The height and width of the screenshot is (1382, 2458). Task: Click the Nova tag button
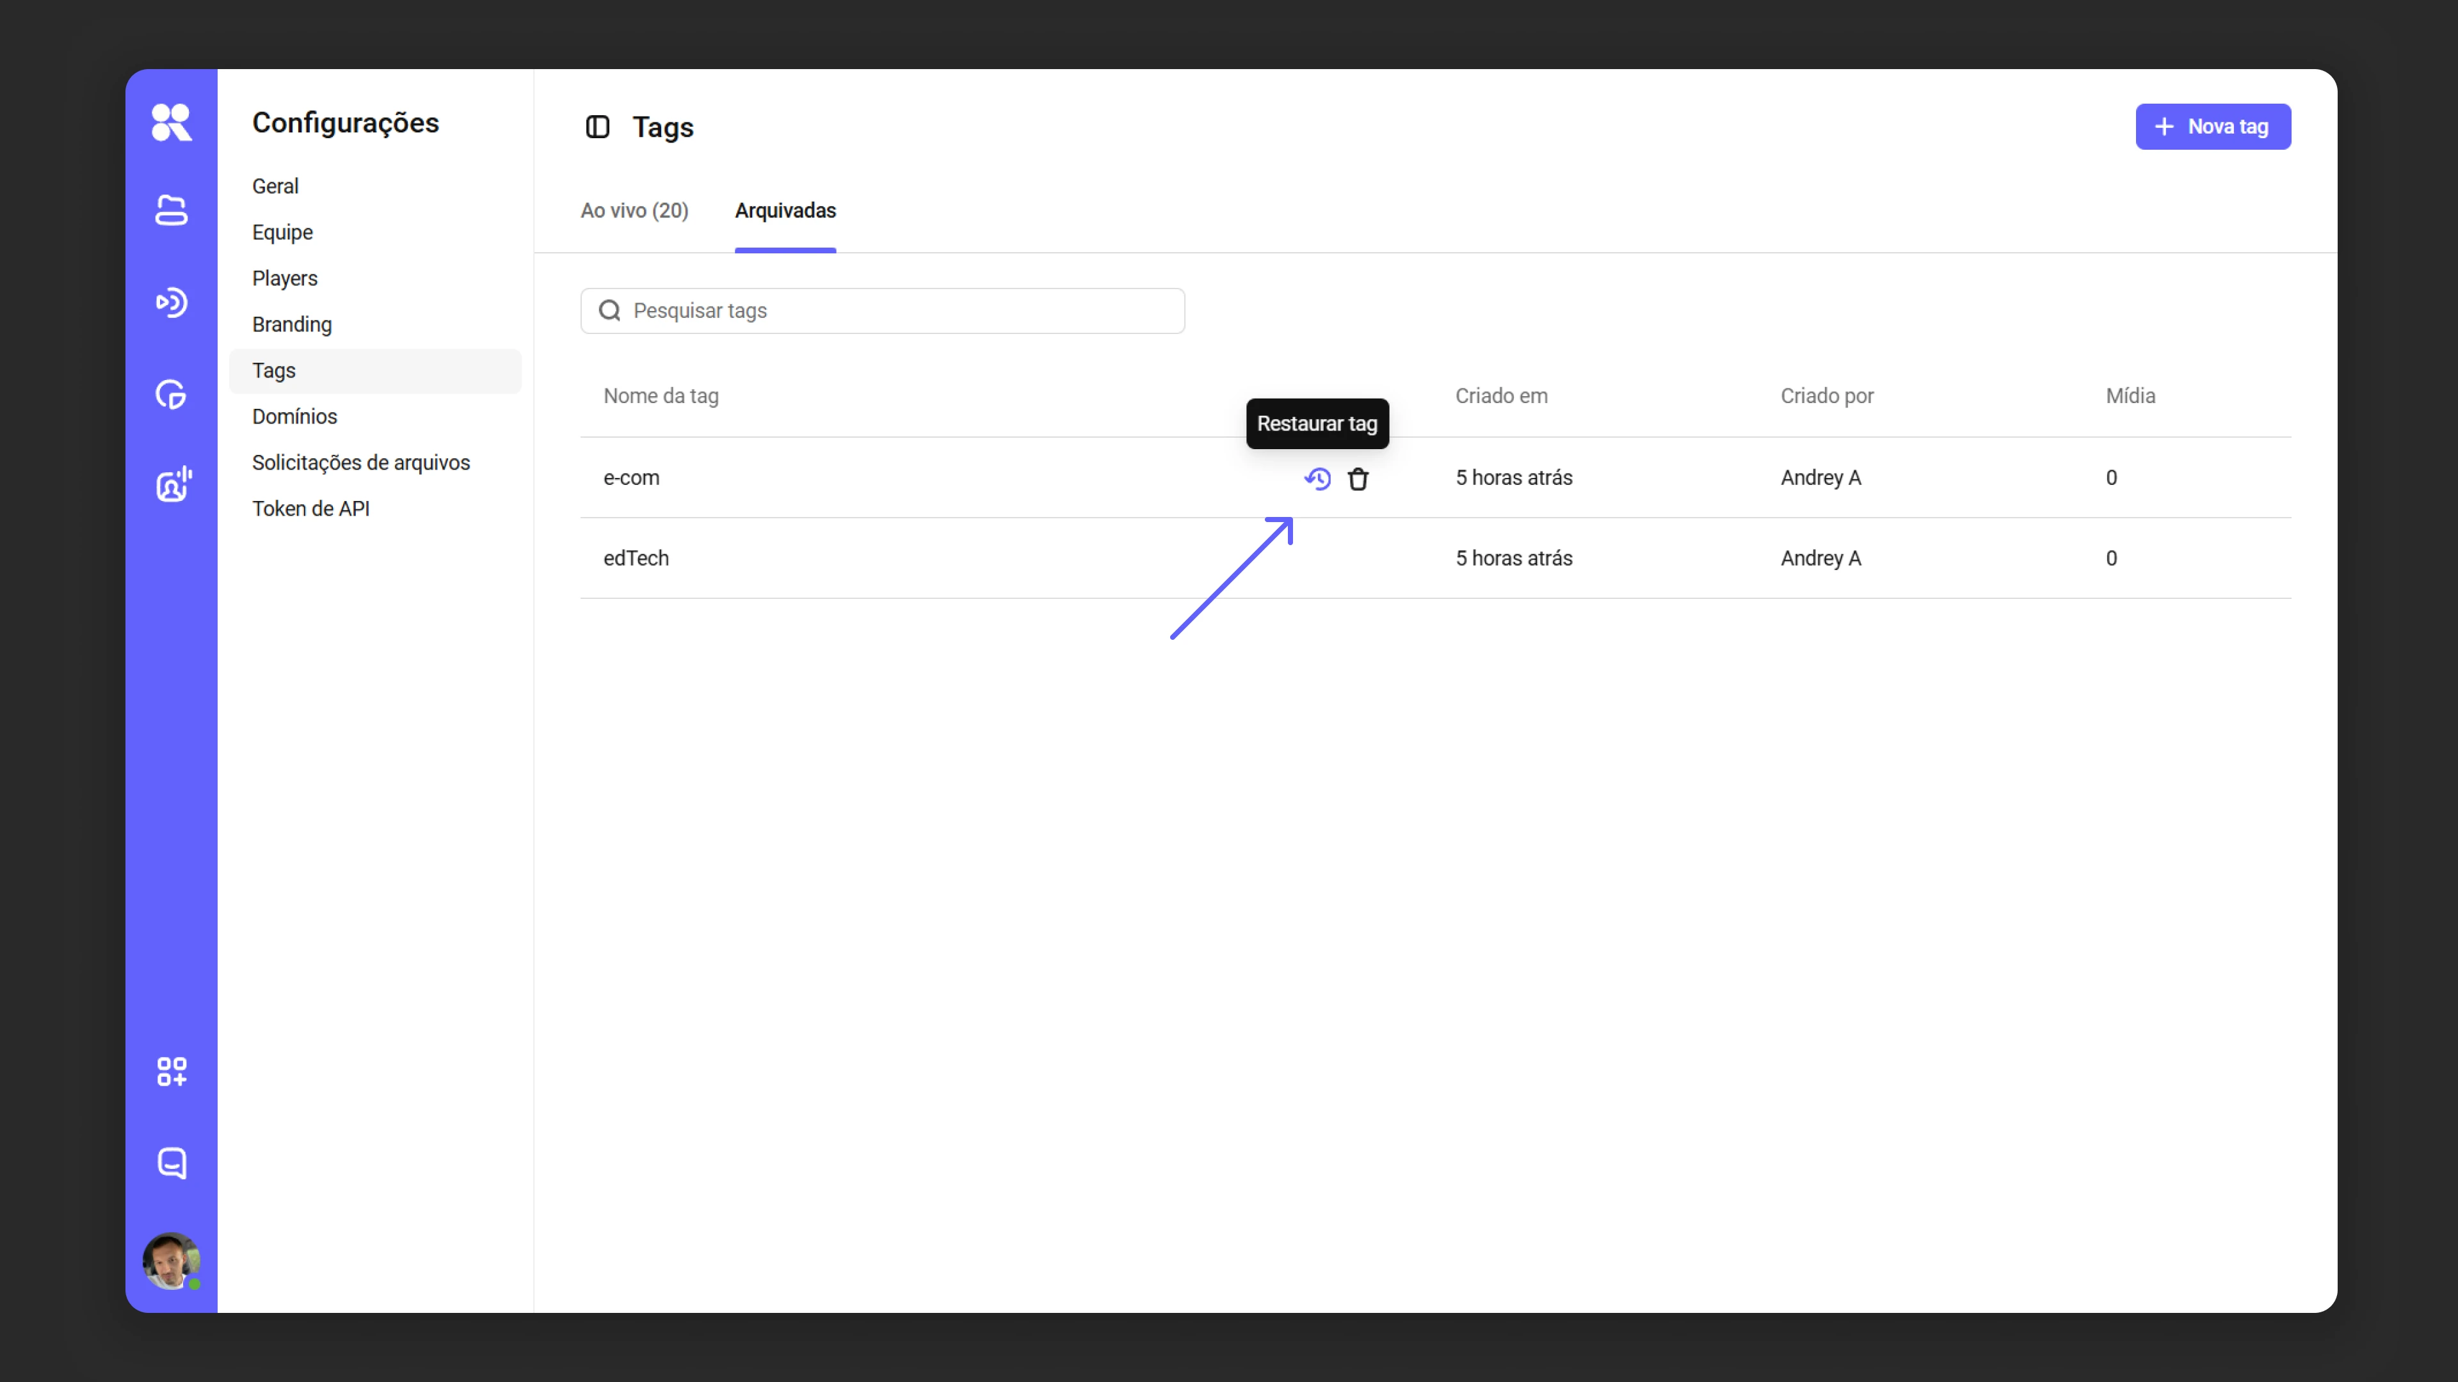tap(2213, 127)
